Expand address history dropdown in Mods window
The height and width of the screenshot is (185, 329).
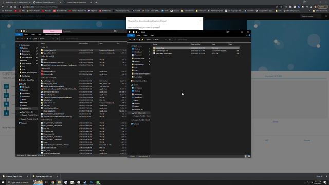[166, 40]
